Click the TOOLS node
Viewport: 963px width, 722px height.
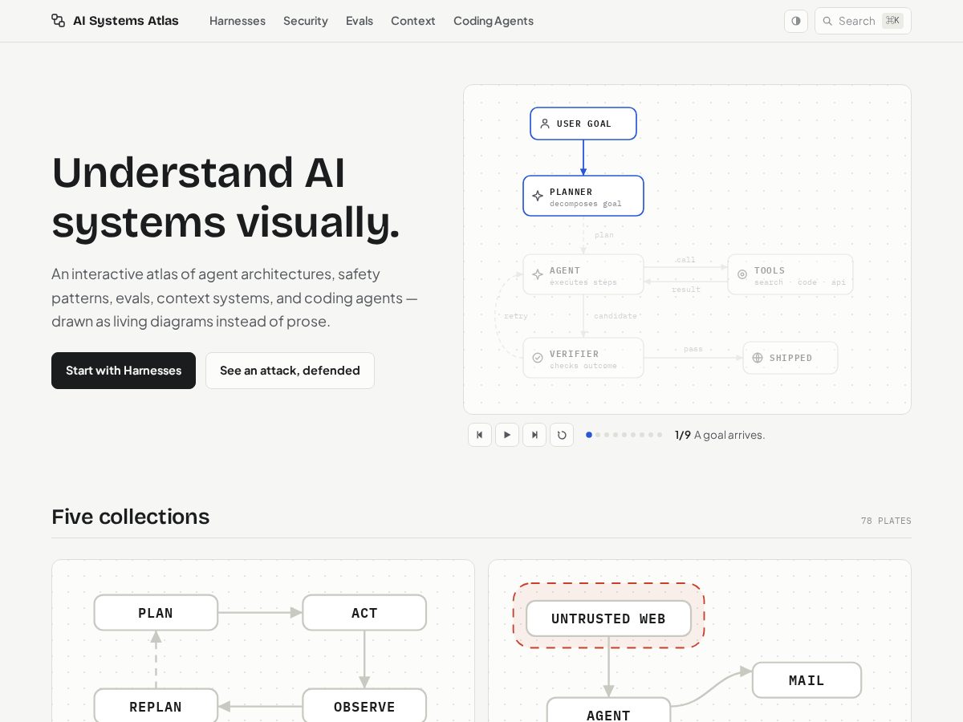[790, 274]
